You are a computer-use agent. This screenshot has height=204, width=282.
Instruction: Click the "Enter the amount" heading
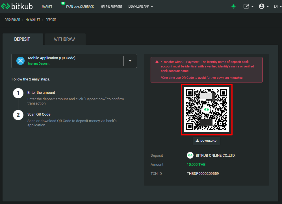[x=41, y=93]
